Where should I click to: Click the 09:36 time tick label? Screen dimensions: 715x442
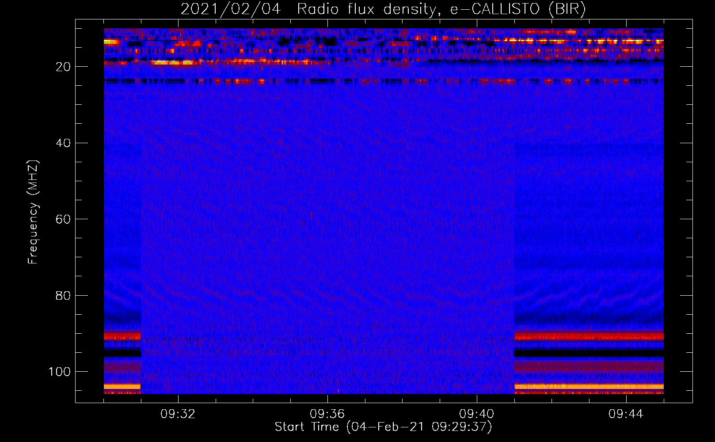[x=327, y=414]
